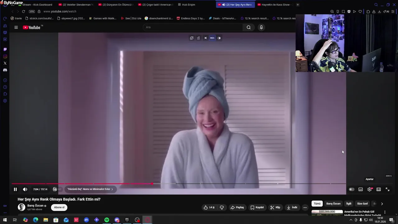The height and width of the screenshot is (224, 398).
Task: Click the www.youtube.com/watch address bar
Action: 60,12
